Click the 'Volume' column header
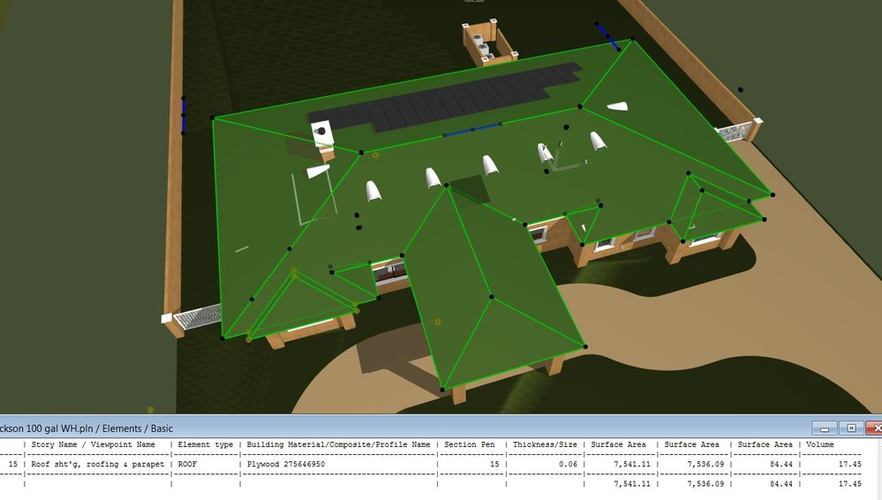882x500 pixels. [819, 444]
